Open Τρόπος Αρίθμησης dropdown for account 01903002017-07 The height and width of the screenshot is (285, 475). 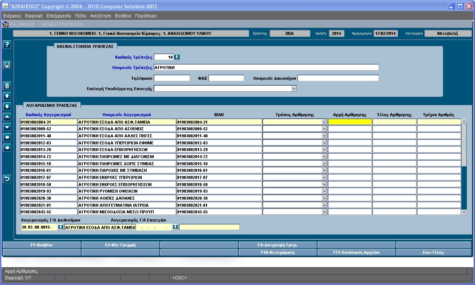pyautogui.click(x=324, y=177)
